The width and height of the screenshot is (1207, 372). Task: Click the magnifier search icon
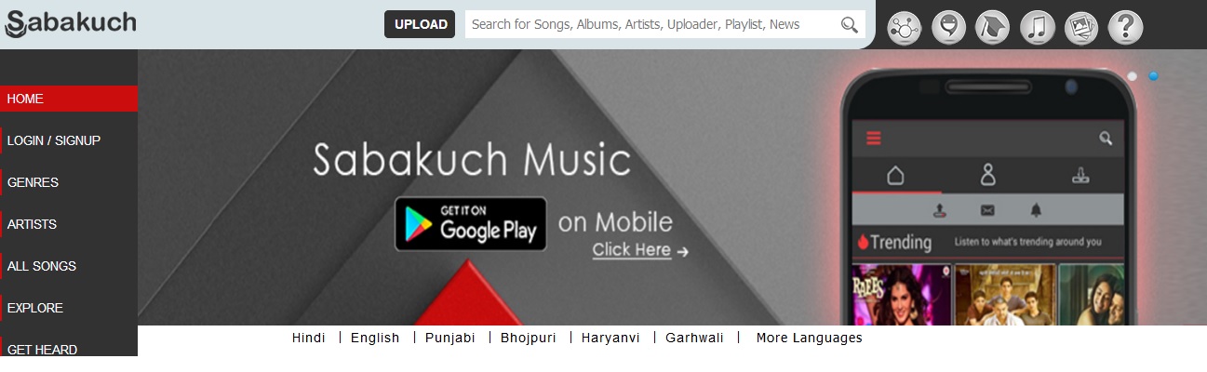(849, 25)
